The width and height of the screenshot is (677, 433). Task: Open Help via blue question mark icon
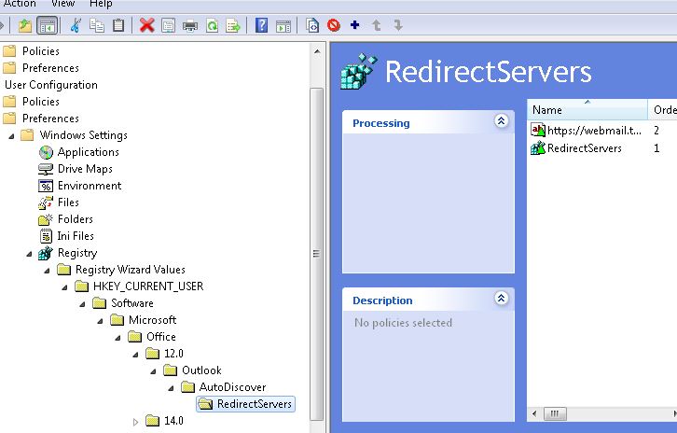[x=262, y=25]
